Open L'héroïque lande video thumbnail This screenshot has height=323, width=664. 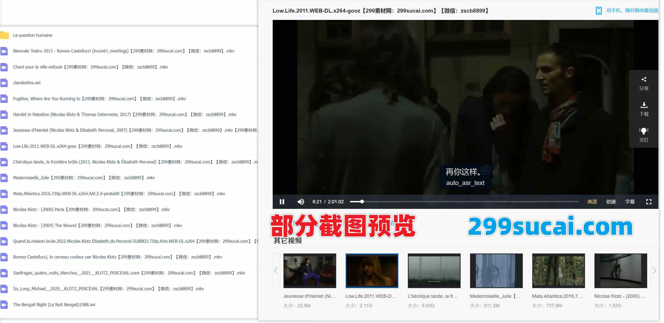(434, 271)
